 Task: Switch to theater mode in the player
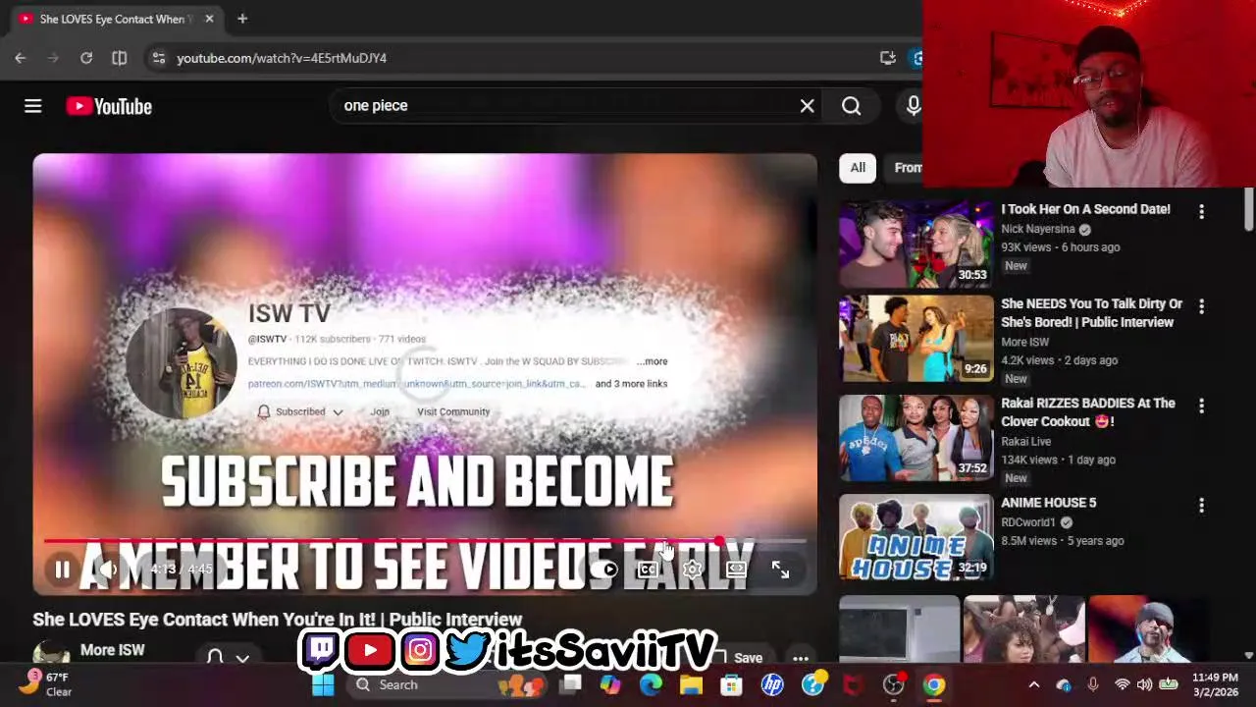(x=736, y=570)
